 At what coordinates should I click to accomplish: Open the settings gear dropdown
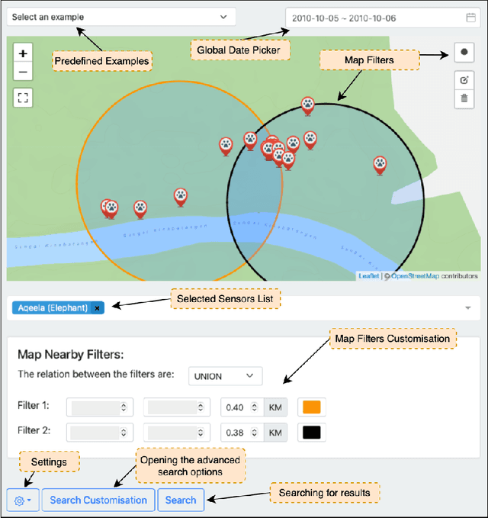(x=22, y=500)
